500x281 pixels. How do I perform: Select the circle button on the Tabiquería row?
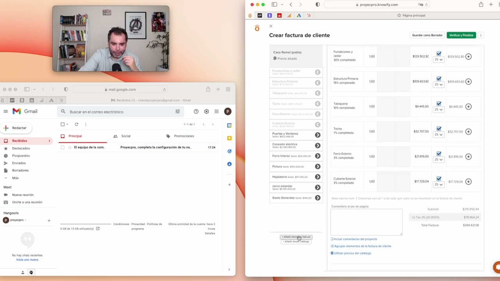coord(468,107)
